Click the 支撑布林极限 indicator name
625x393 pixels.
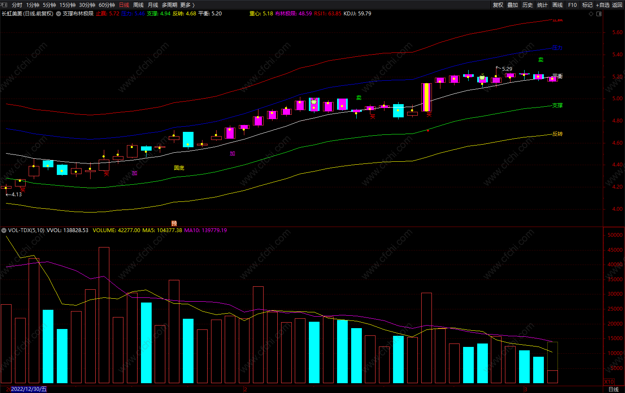(78, 14)
